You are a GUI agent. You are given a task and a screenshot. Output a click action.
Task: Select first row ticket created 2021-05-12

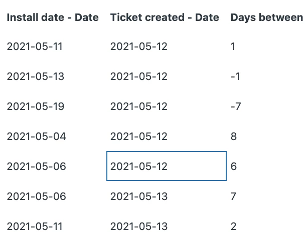[x=139, y=46]
